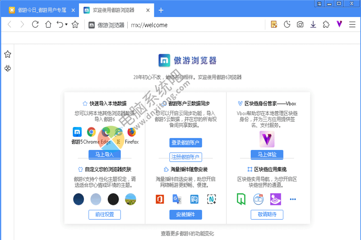Click the 傲游账户云数据同步 heading
The height and width of the screenshot is (240, 361).
point(189,104)
